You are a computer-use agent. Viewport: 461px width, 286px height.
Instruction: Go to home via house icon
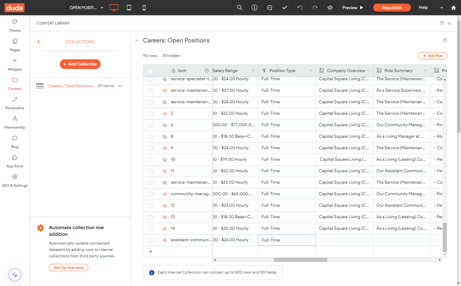click(453, 8)
